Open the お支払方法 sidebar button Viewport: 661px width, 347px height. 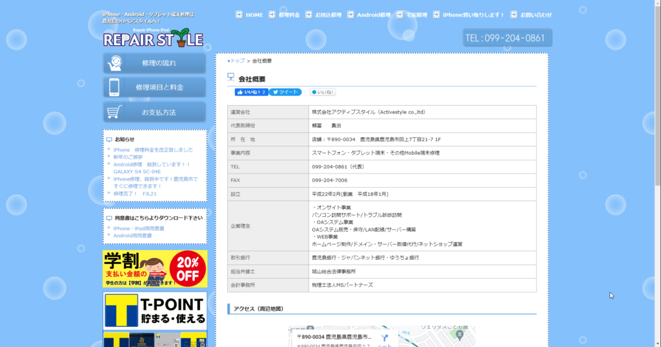[154, 112]
